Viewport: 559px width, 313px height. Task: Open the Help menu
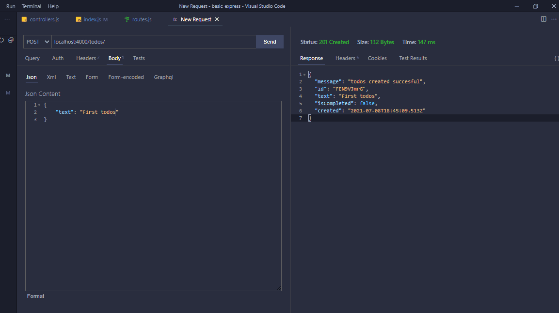pyautogui.click(x=53, y=6)
